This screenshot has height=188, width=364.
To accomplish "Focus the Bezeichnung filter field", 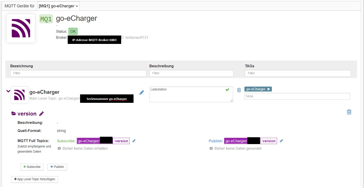I will [78, 73].
